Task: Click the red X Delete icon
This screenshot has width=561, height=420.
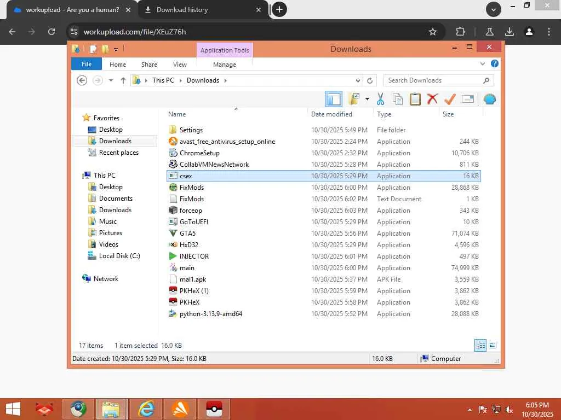Action: pos(432,99)
